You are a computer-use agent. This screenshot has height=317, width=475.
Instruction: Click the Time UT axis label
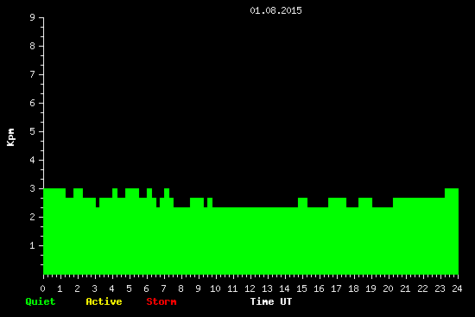(271, 301)
